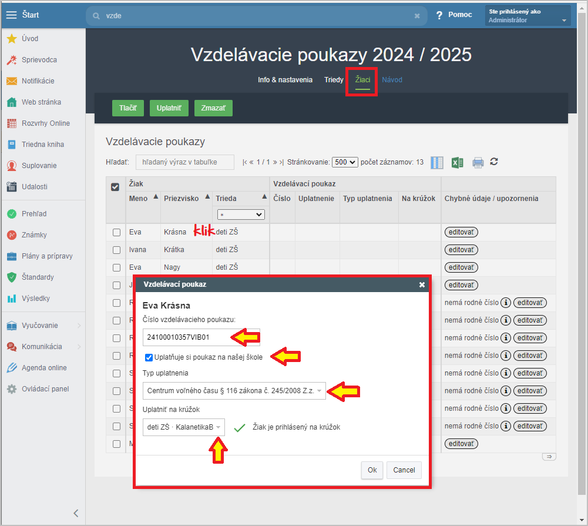Go to first page pagination arrow

244,162
